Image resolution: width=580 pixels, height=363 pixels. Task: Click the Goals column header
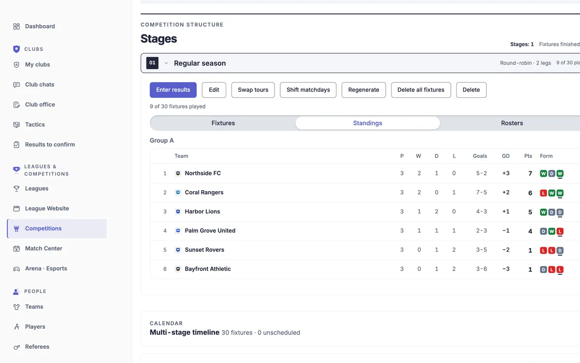coord(480,156)
